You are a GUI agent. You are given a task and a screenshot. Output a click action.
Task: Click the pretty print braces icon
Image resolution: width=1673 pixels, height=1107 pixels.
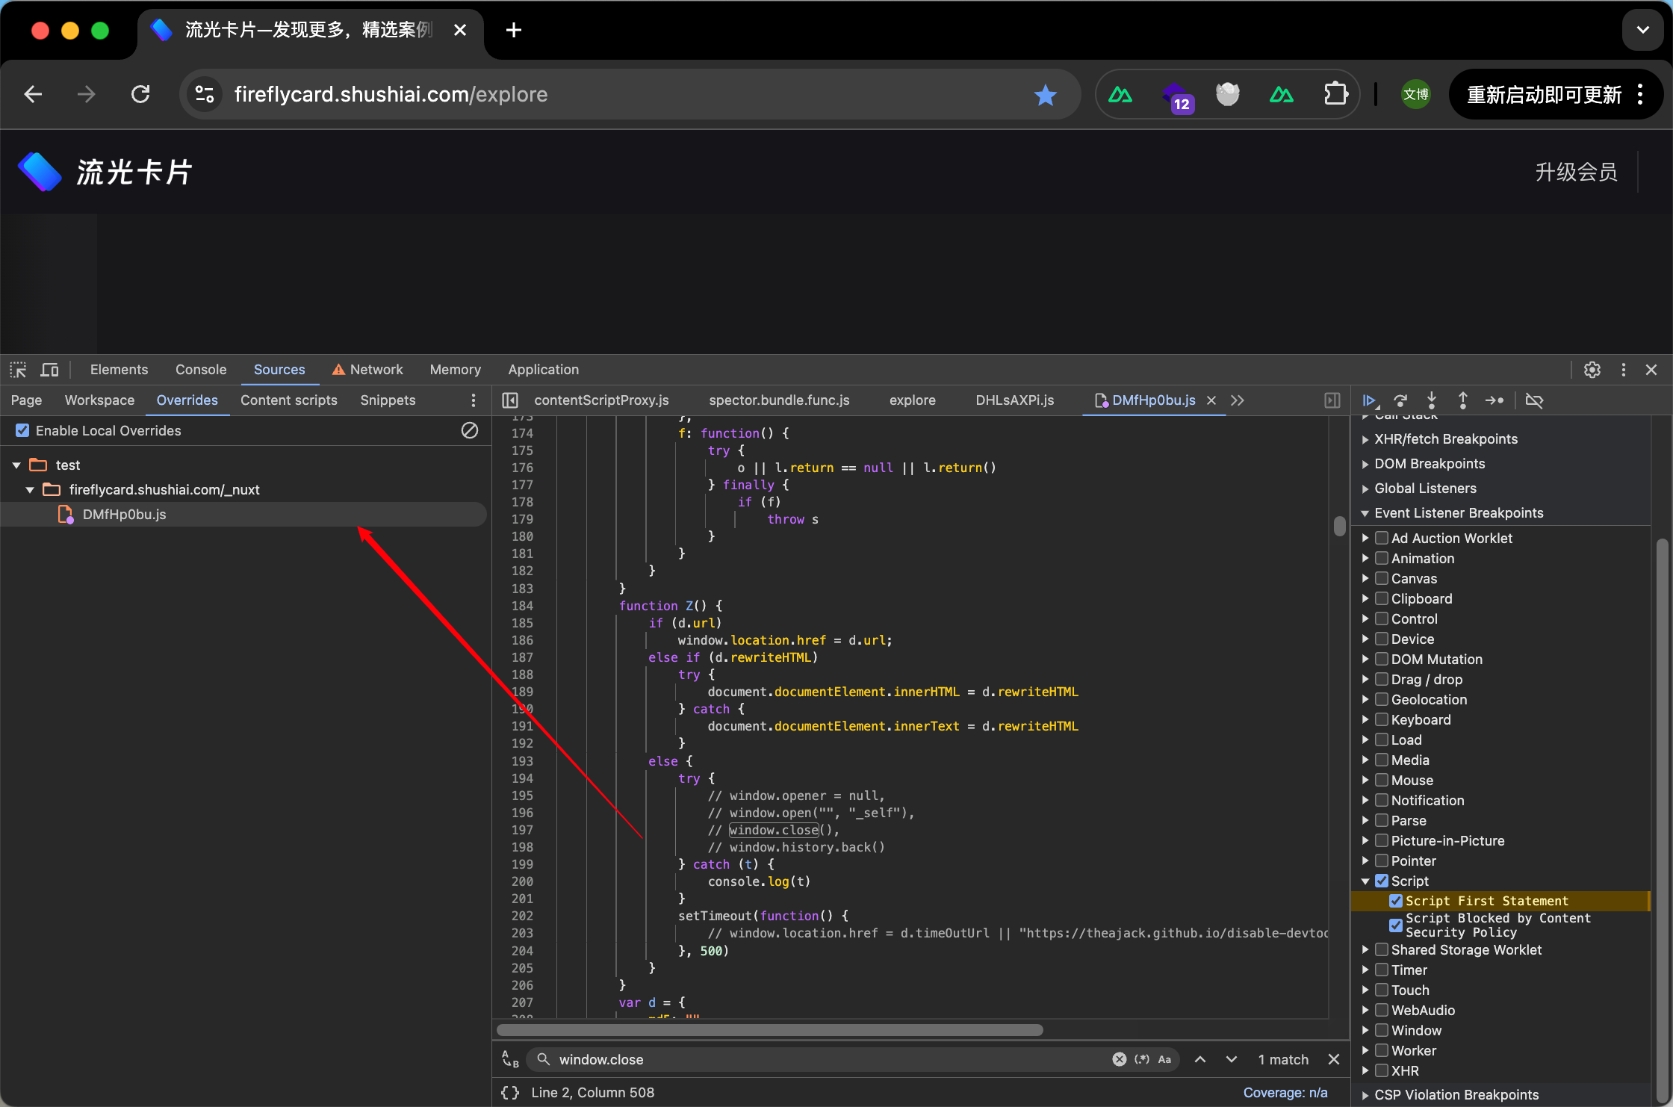pos(510,1092)
